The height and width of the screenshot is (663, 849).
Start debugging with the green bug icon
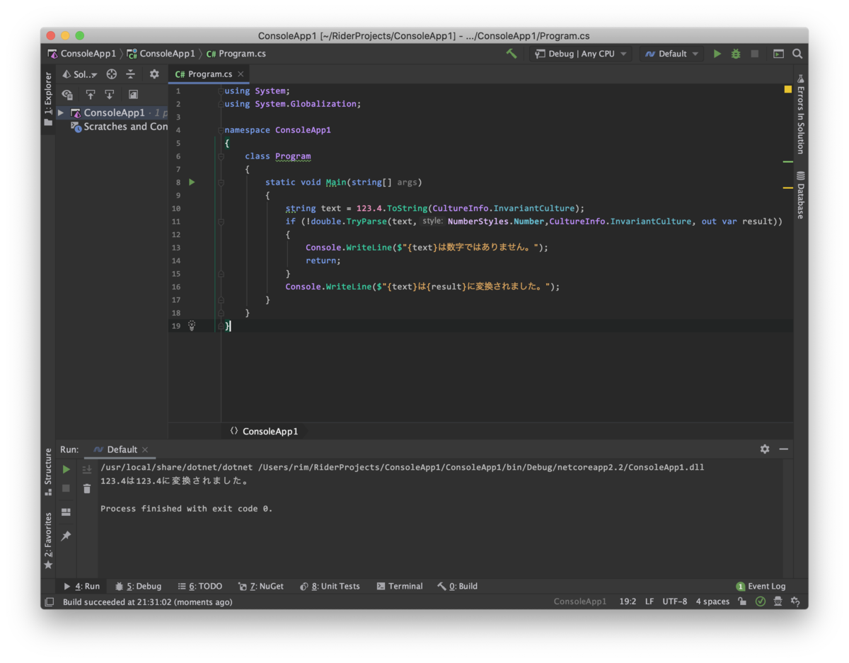tap(736, 54)
